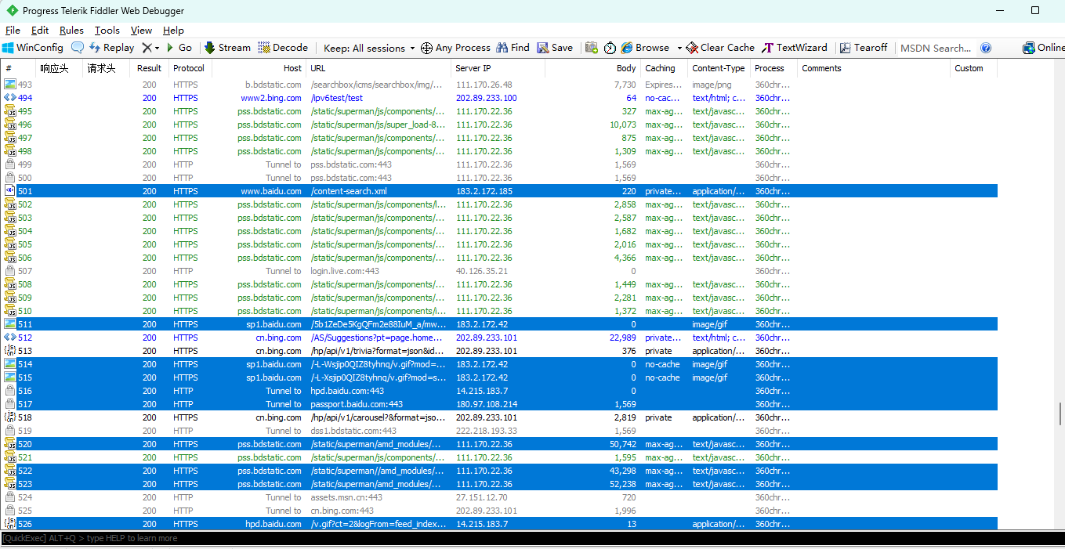Image resolution: width=1065 pixels, height=549 pixels.
Task: Click the Remove sessions X icon
Action: [147, 48]
